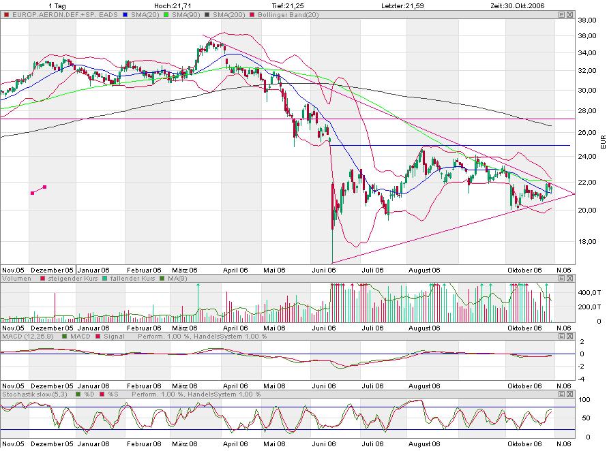The height and width of the screenshot is (451, 609).
Task: Click the Juni 06 label on price axis
Action: [x=323, y=270]
